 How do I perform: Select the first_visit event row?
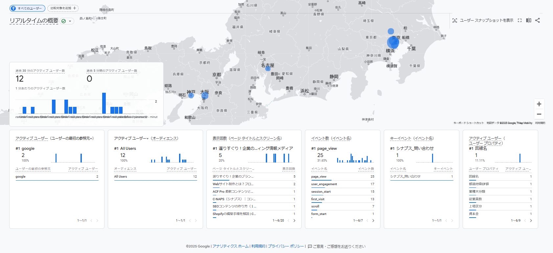tap(343, 199)
